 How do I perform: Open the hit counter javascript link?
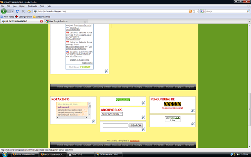(173, 108)
